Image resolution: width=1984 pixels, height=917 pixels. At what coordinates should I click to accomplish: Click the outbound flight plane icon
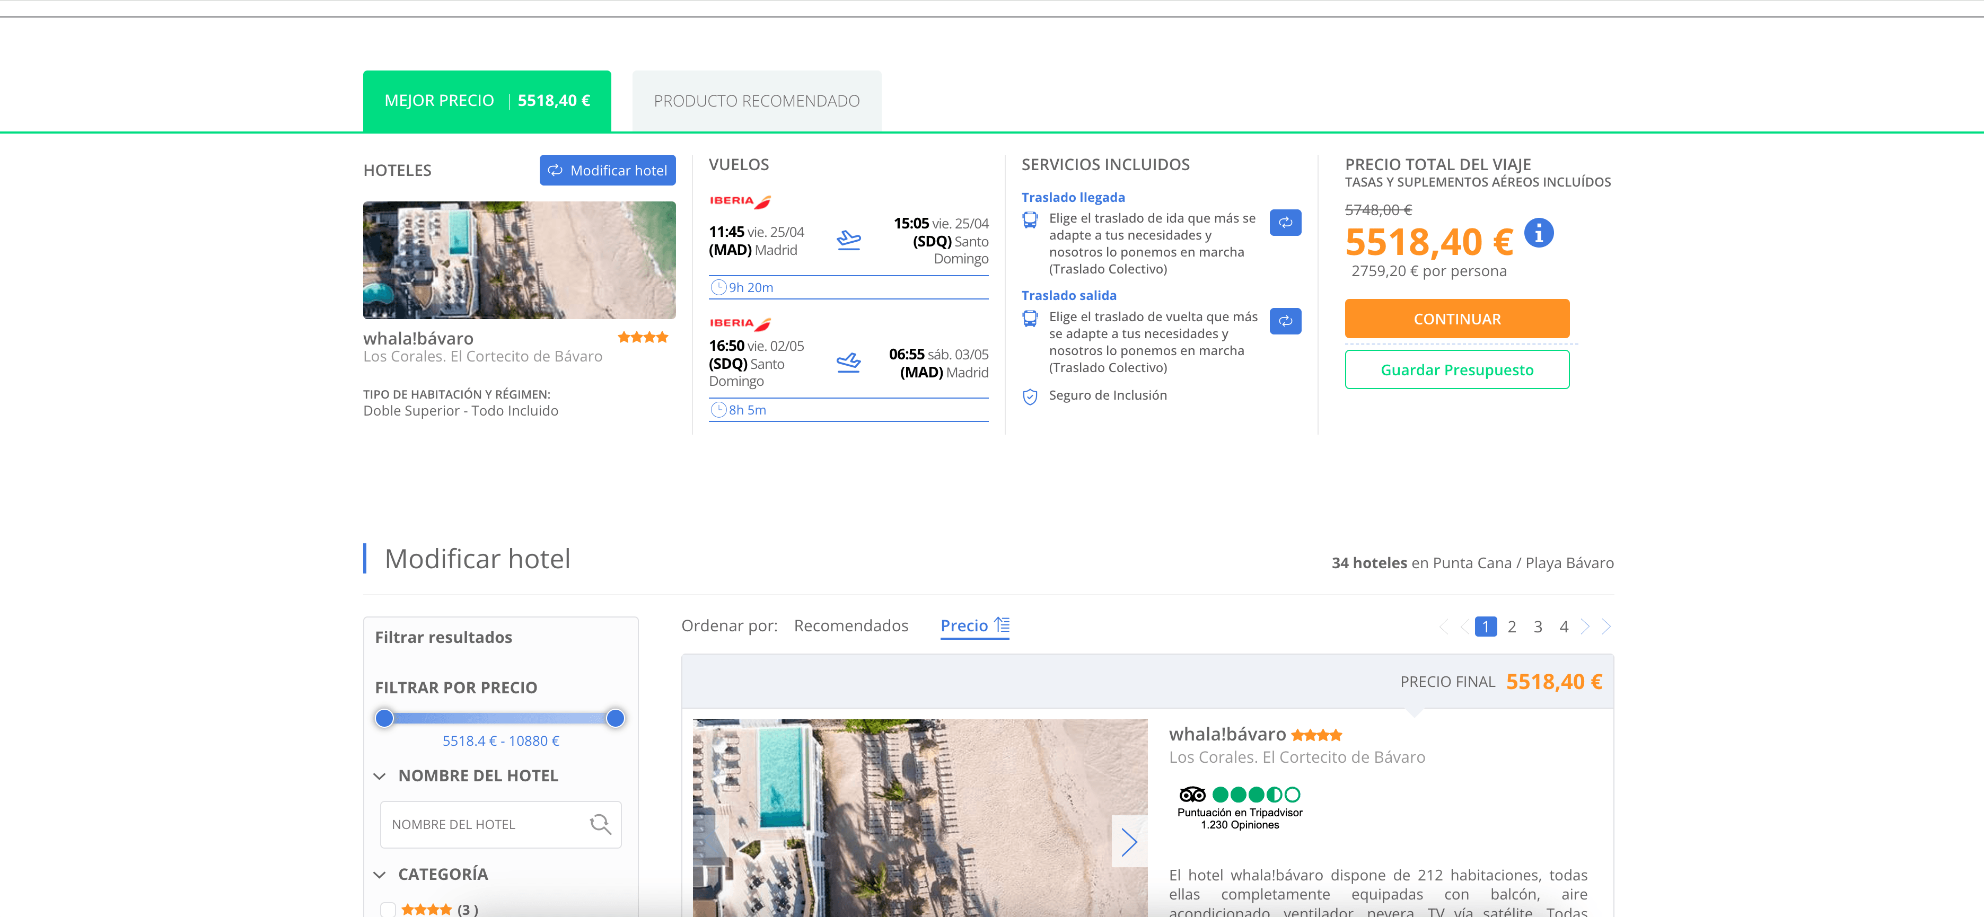848,240
